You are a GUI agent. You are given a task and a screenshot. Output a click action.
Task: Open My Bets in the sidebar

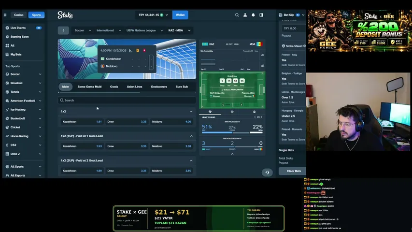pyautogui.click(x=16, y=55)
